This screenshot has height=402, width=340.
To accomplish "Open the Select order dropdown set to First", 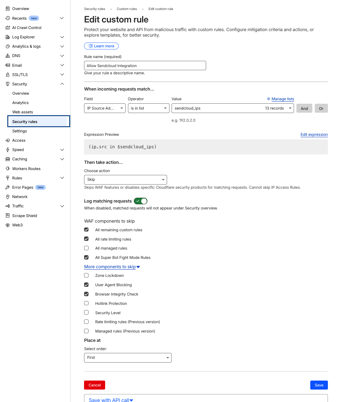I will tap(128, 358).
